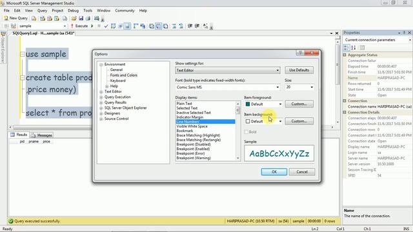Click Cancel in Options dialog
This screenshot has height=232, width=413.
302,172
